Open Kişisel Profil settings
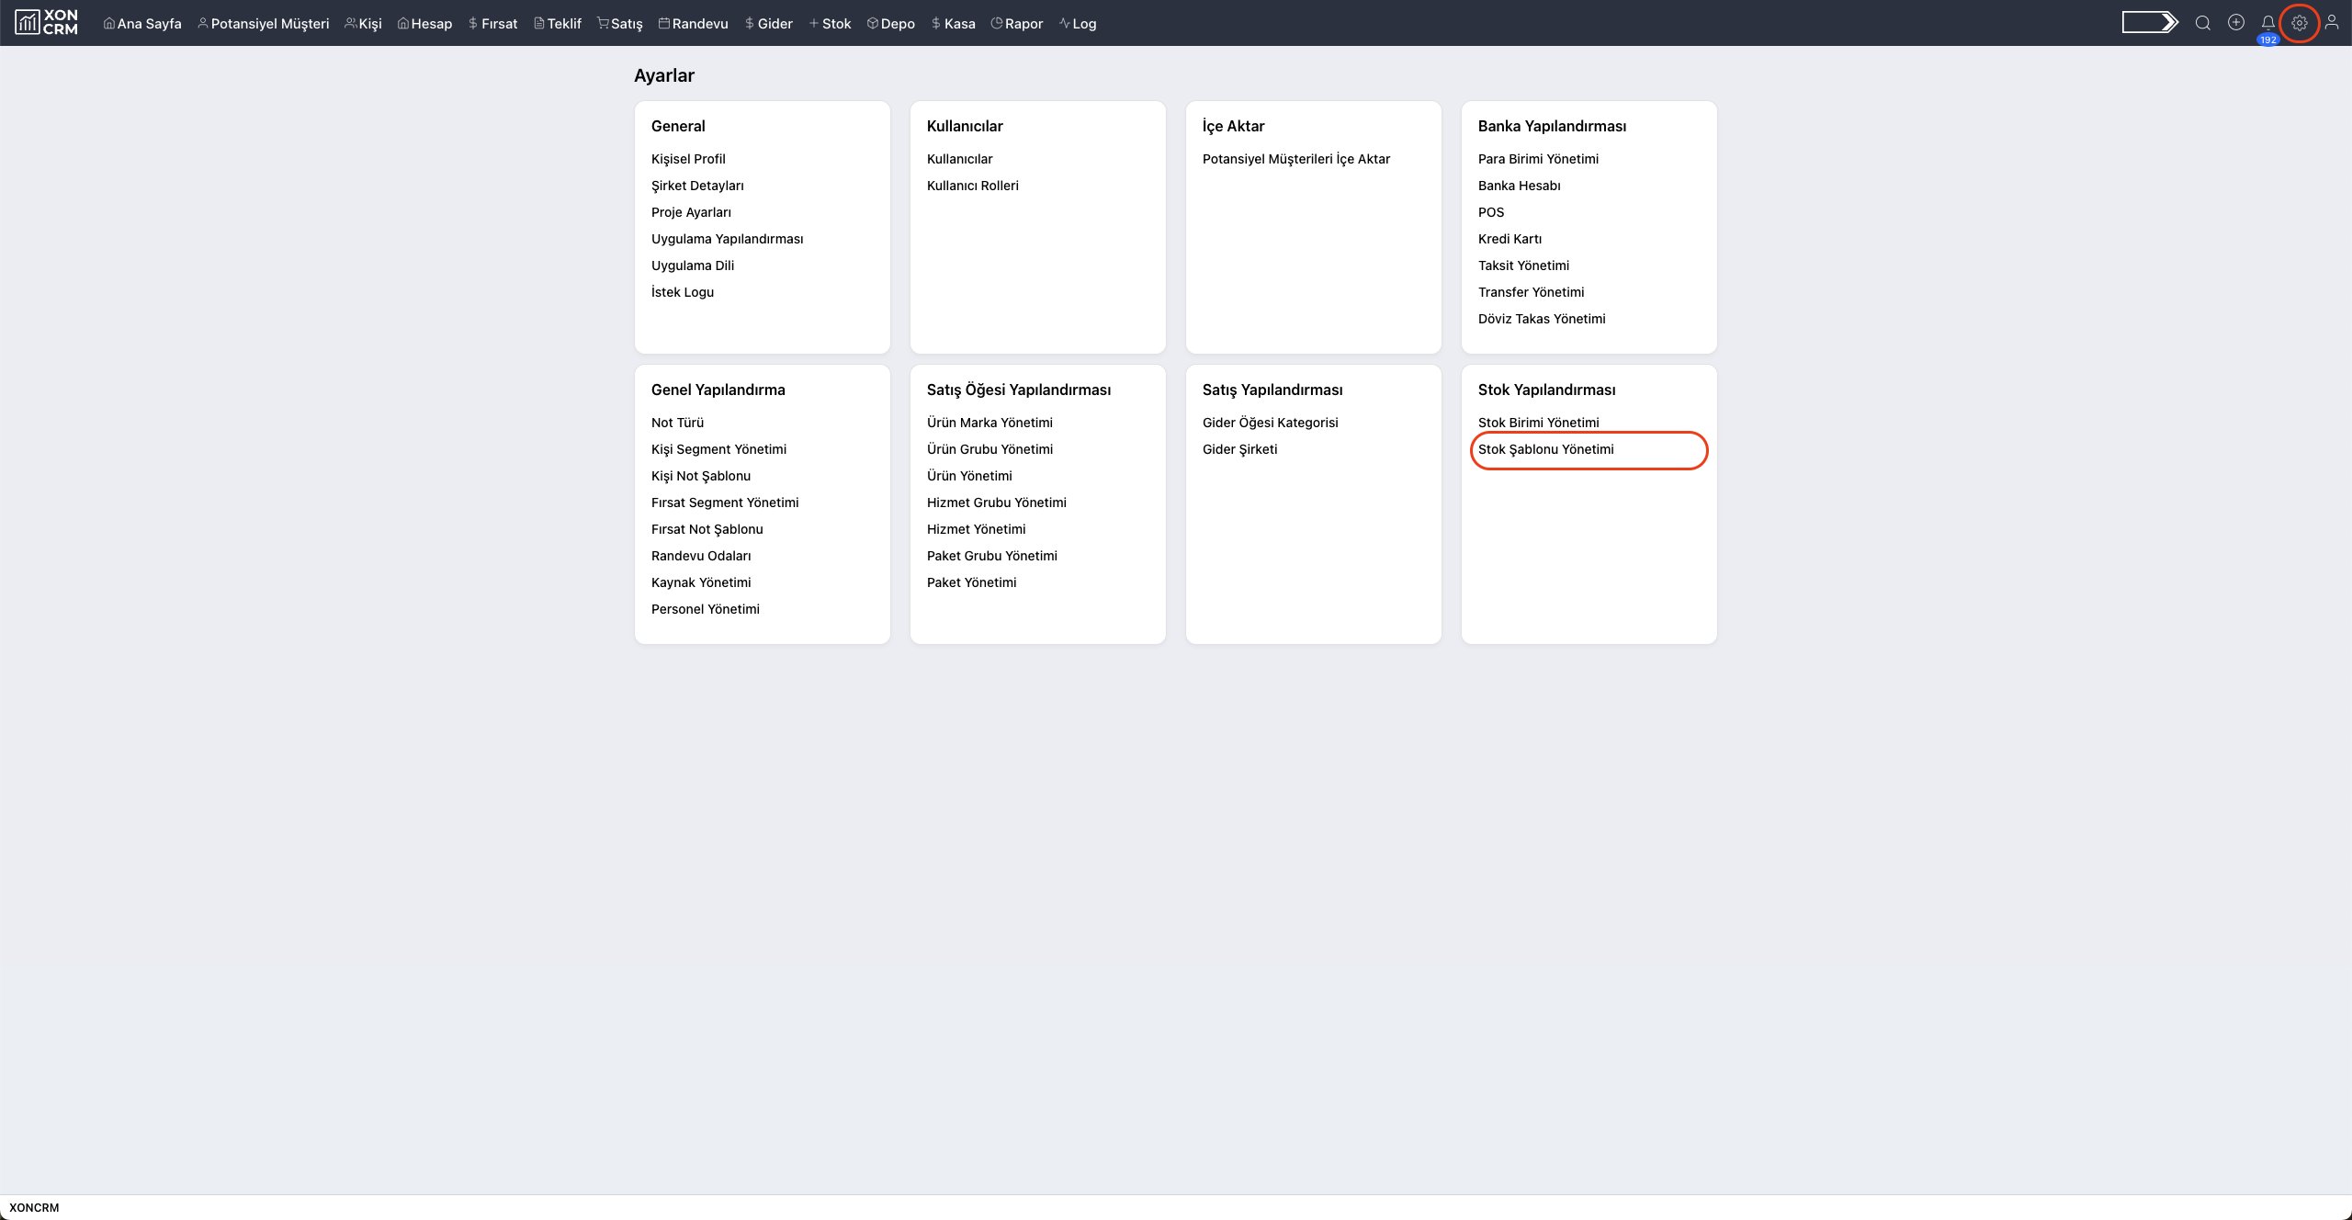Image resolution: width=2352 pixels, height=1220 pixels. pyautogui.click(x=688, y=159)
